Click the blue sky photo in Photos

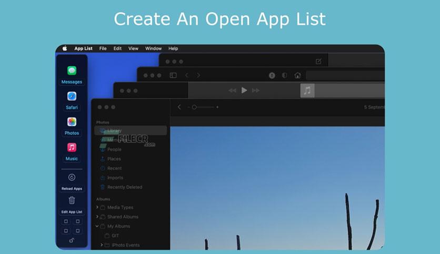tap(277, 188)
